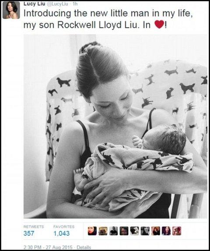
Task: Open first avatar in the favoriters row
Action: click(92, 231)
